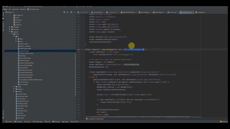
Task: Select file_system.sharp file
Action: tap(24, 58)
